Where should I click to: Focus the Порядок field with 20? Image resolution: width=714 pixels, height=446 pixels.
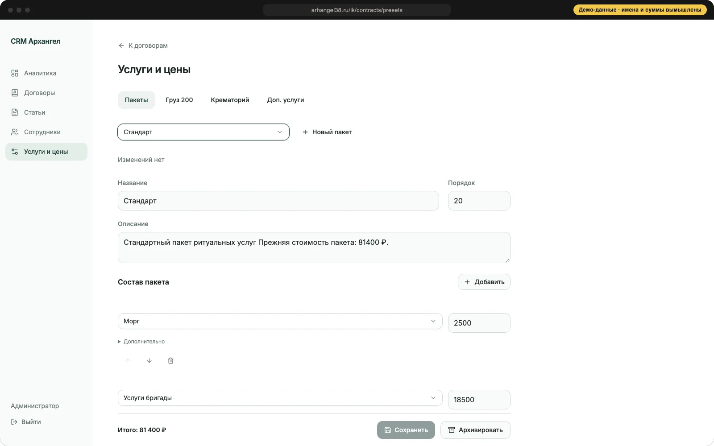(479, 201)
